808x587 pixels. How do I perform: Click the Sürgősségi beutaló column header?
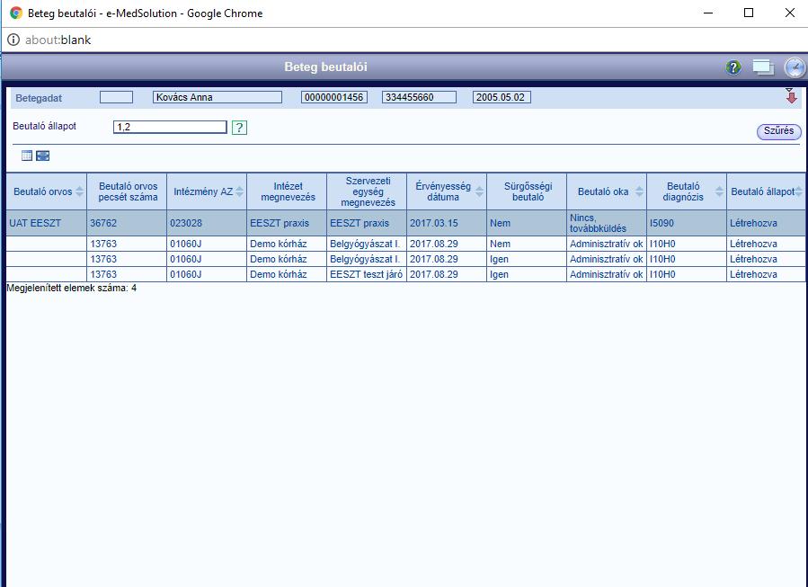tap(528, 191)
